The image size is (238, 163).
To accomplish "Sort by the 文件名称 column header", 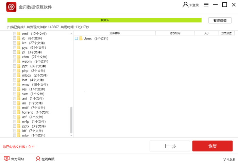I will tap(115, 33).
